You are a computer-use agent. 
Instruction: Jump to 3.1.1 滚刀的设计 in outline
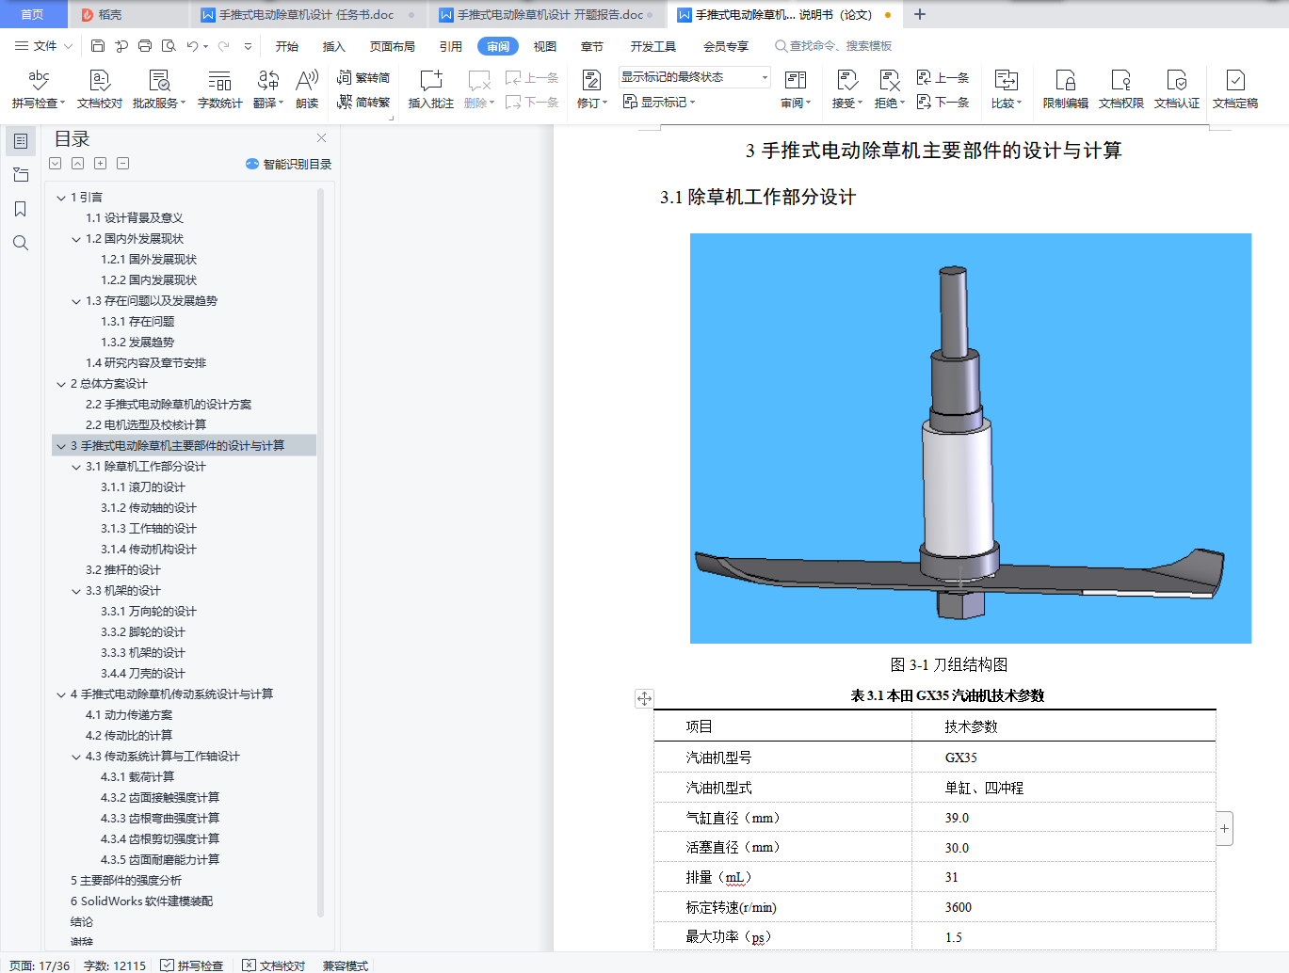coord(143,487)
